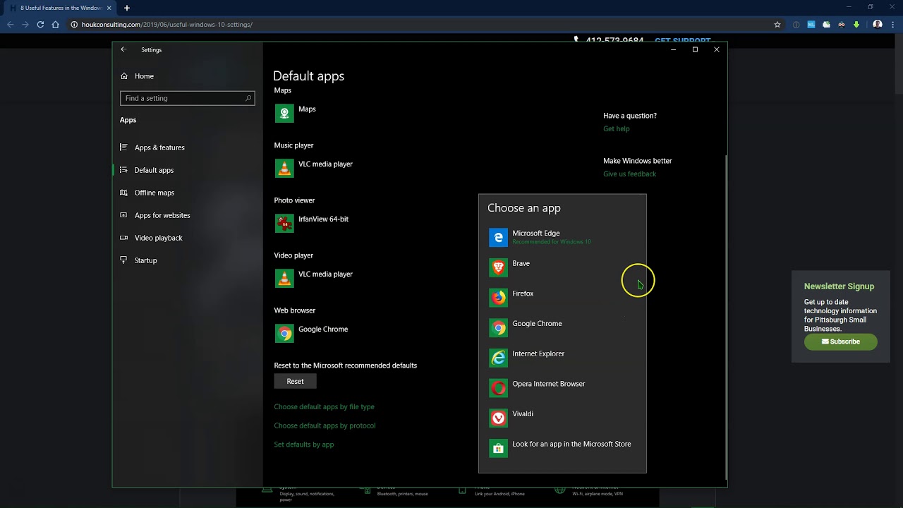Click the 8 Useful Features browser tab

click(60, 8)
